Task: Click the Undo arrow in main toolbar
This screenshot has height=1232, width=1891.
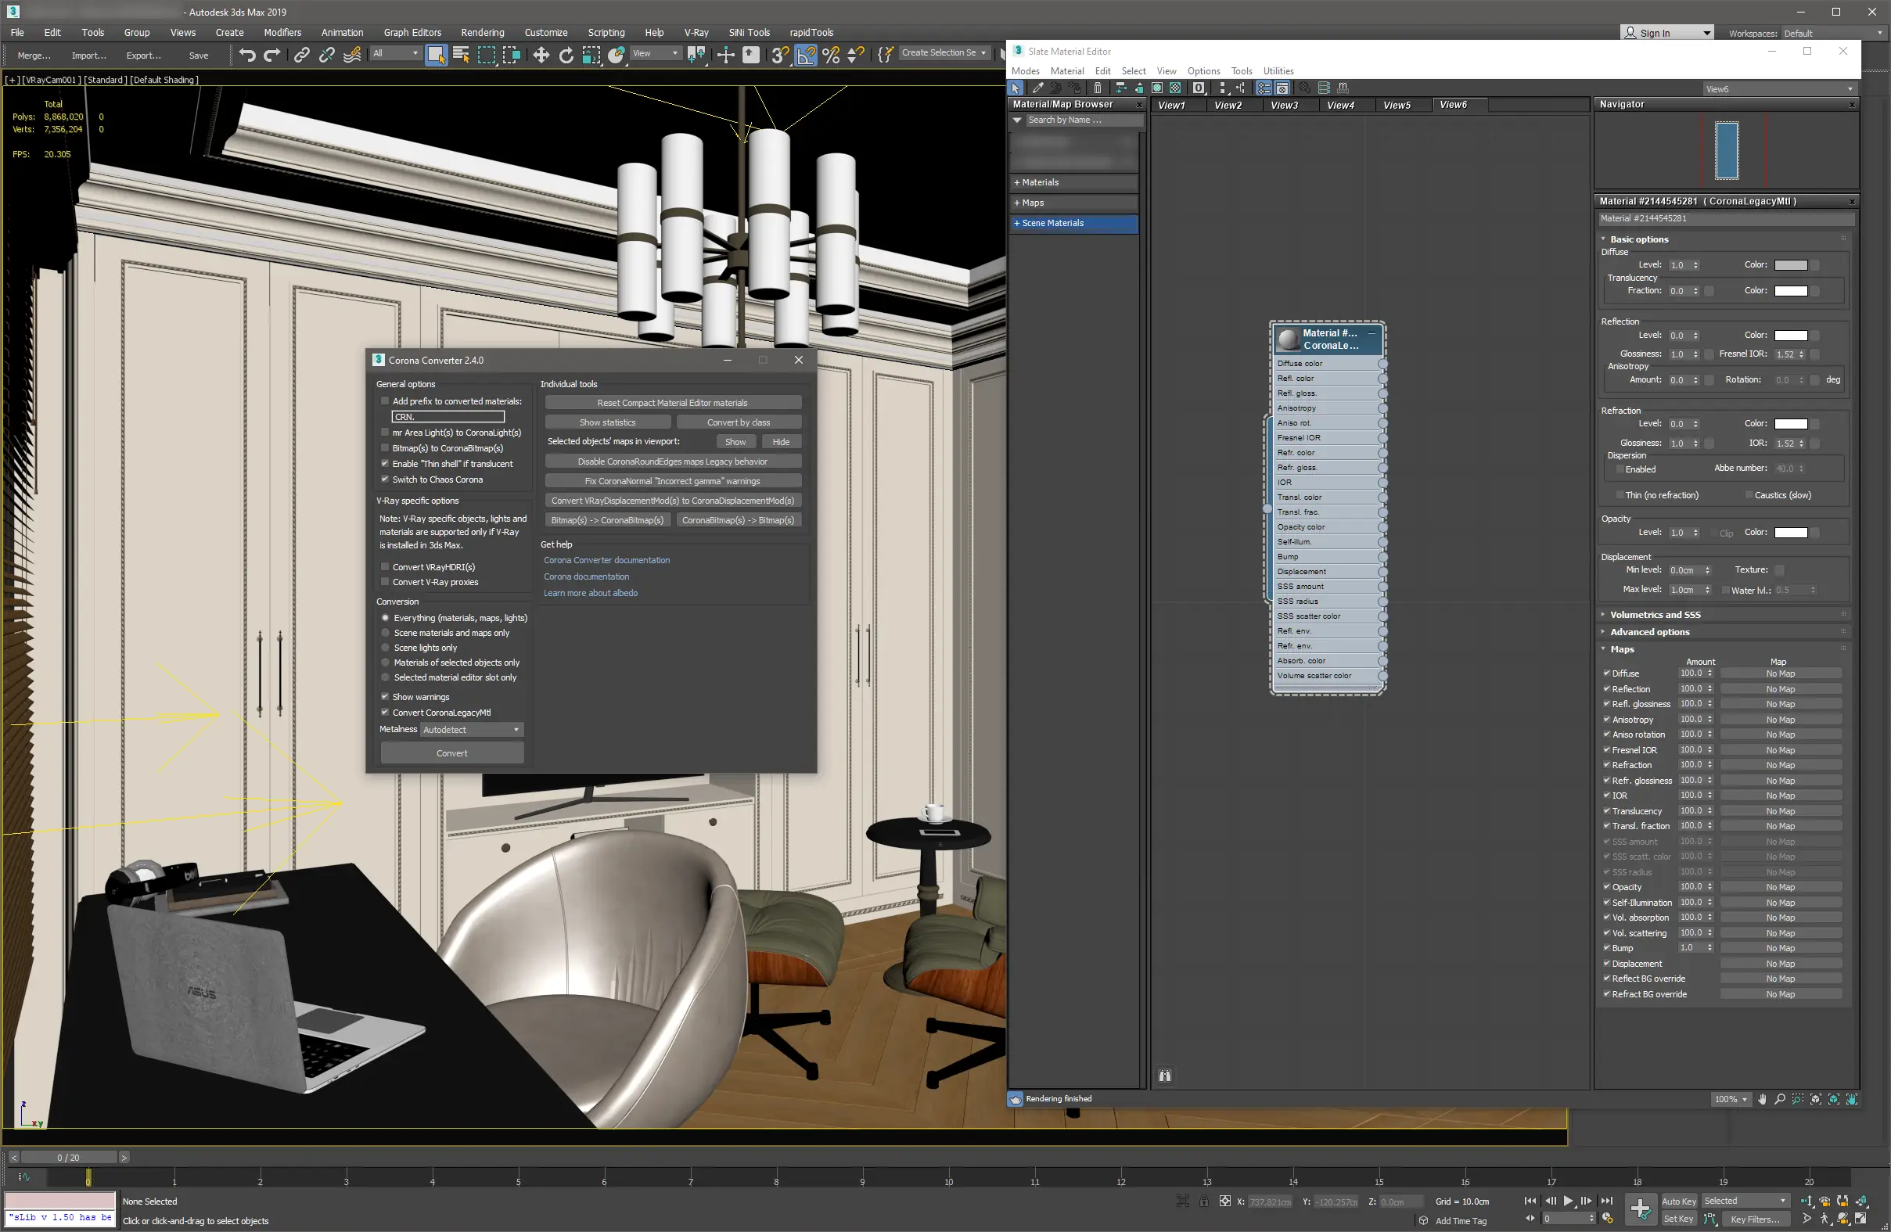Action: point(247,55)
